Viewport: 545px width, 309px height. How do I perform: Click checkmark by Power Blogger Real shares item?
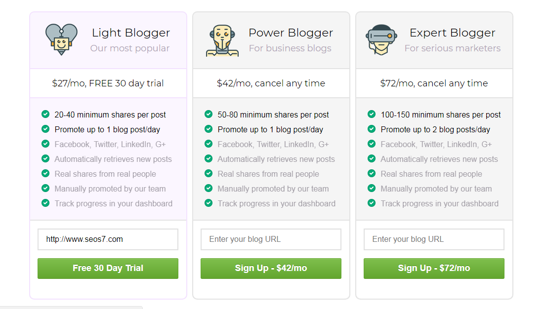tap(209, 173)
